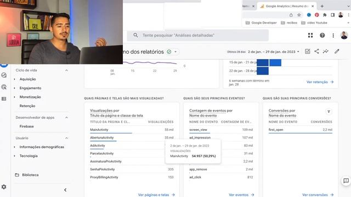Expand the Engajamento menu item
Viewport: 351px width, 197px height.
coord(30,88)
